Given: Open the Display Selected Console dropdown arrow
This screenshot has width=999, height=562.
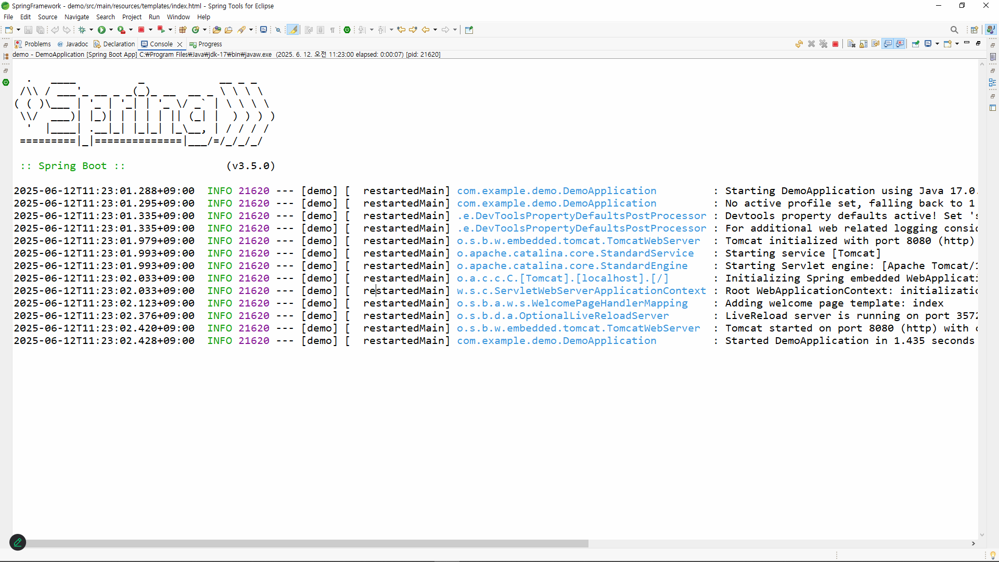Looking at the screenshot, I should tap(937, 44).
